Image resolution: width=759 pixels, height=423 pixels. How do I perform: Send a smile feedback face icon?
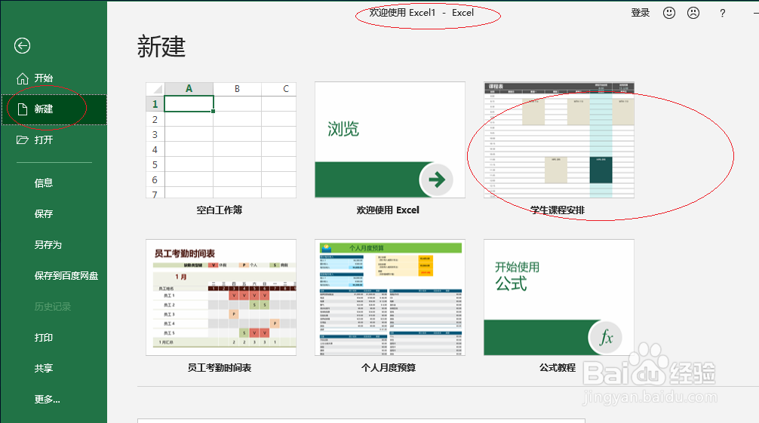(669, 13)
